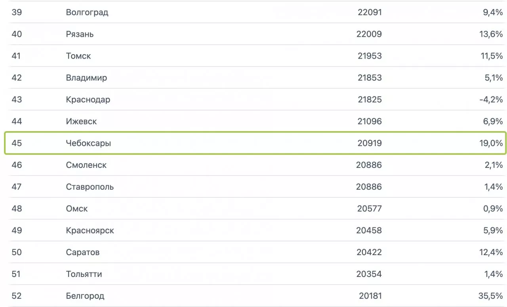507x307 pixels.
Task: Select the Рязань row city name
Action: coord(80,34)
